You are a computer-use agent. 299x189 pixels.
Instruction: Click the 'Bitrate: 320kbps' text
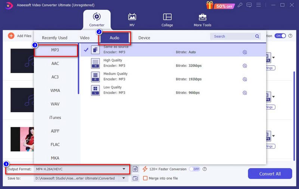(189, 66)
